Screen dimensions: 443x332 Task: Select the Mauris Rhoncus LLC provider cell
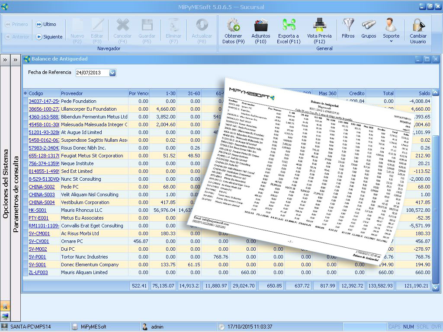pos(94,211)
